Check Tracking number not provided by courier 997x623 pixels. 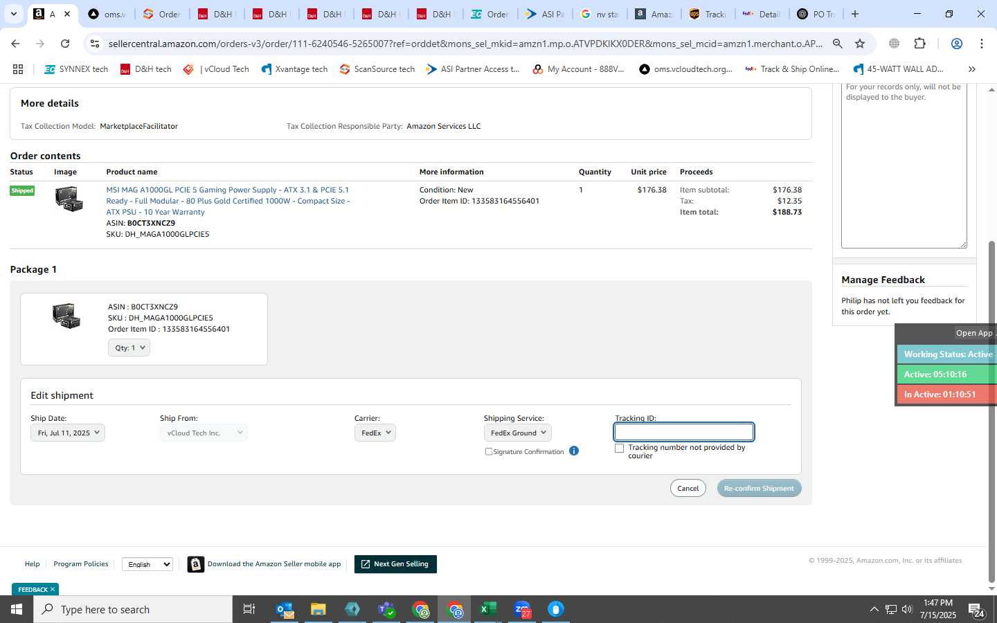coord(619,448)
